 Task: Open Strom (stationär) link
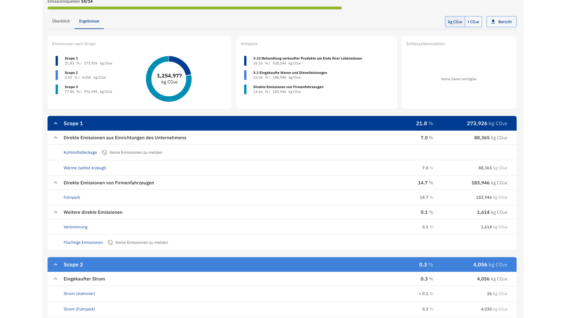(79, 294)
